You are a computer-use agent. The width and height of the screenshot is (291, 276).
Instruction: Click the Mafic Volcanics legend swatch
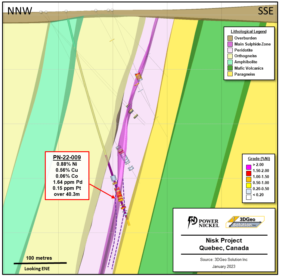coord(230,68)
